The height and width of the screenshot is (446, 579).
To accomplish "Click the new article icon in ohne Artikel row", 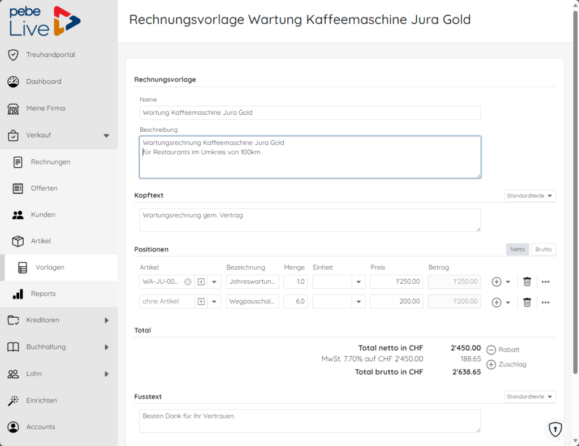I will [x=201, y=302].
